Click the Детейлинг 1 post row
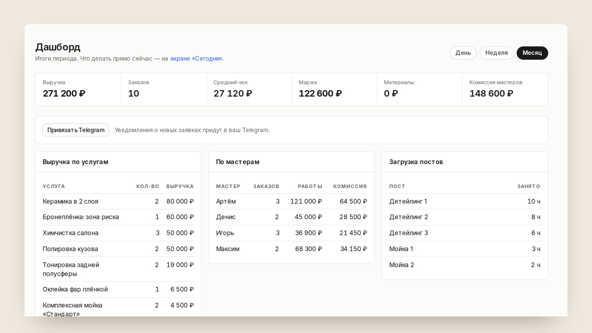This screenshot has width=592, height=333. (465, 201)
